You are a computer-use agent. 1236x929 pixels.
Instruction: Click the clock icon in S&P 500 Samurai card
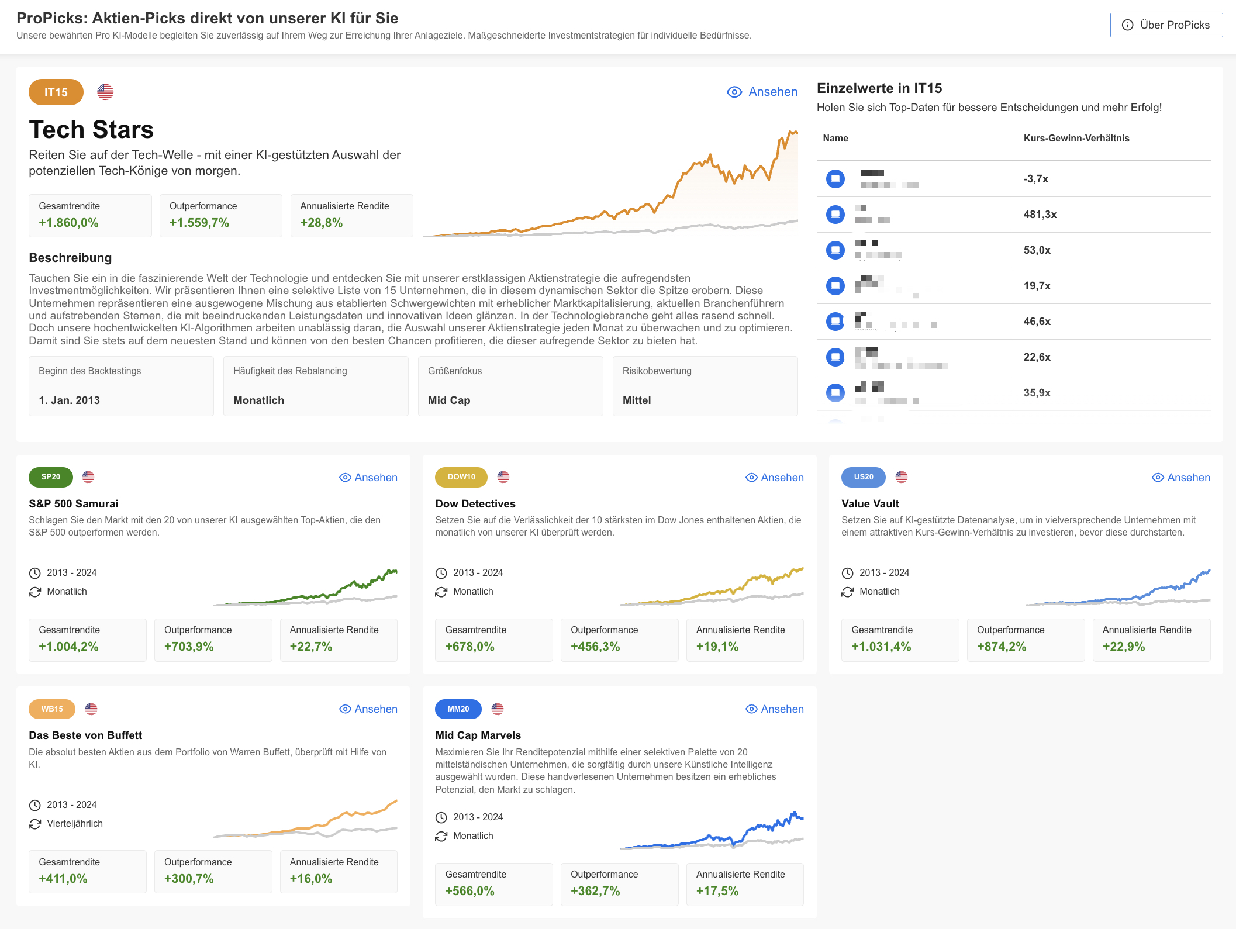pos(35,573)
